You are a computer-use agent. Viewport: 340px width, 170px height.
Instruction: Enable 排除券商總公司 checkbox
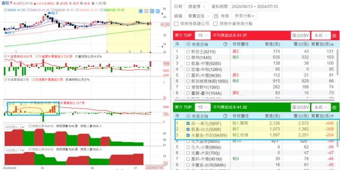coord(176,24)
